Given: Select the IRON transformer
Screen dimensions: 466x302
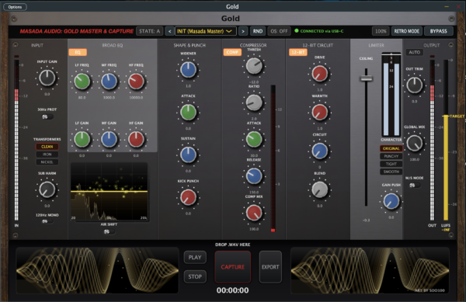Looking at the screenshot, I should coord(47,154).
